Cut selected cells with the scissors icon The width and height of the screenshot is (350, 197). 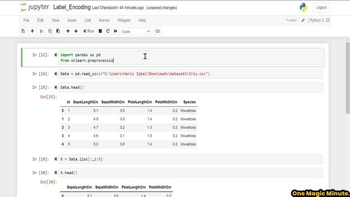click(x=42, y=31)
